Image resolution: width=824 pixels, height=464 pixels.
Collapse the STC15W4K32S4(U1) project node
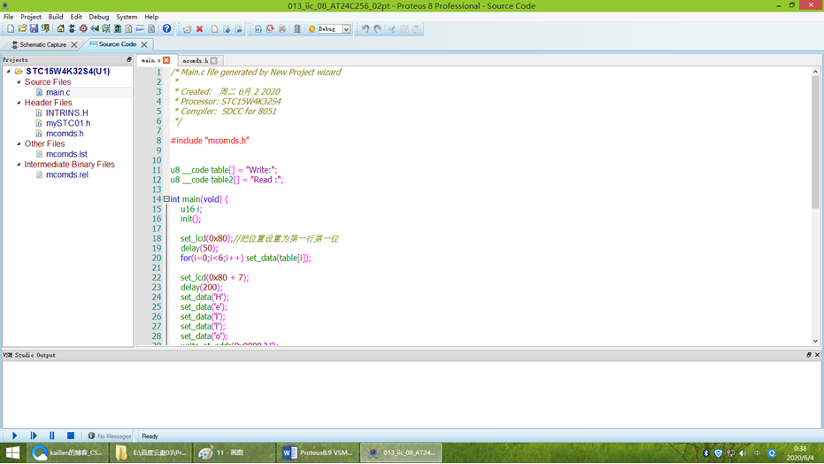(9, 71)
